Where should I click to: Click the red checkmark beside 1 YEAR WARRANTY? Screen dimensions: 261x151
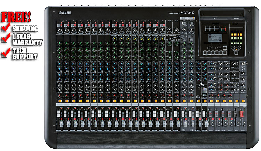(6, 38)
